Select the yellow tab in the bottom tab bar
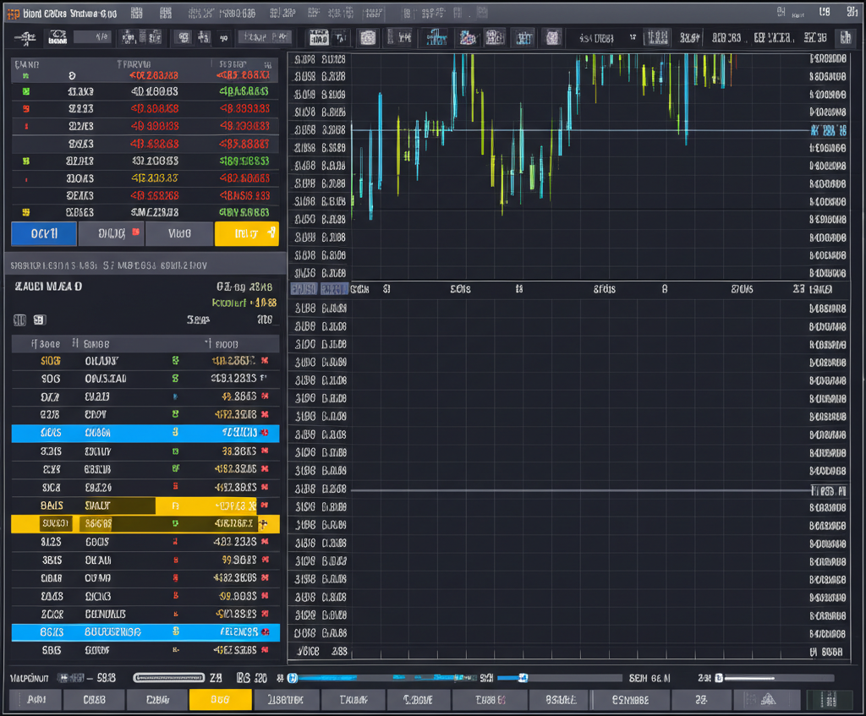 (220, 700)
